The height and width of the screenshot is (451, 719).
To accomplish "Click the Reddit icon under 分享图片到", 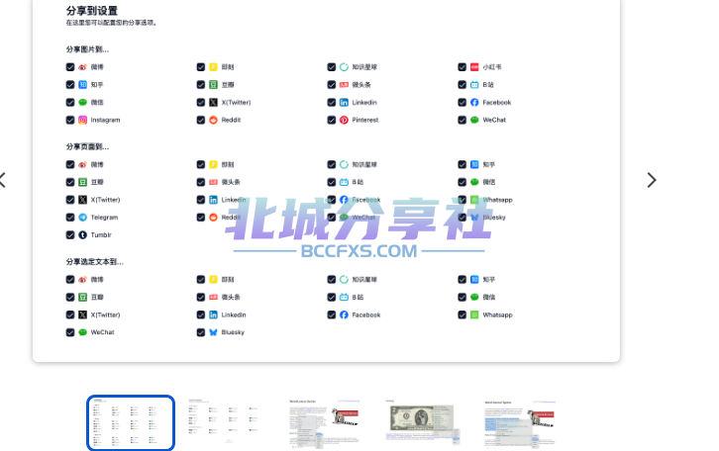I will point(213,120).
